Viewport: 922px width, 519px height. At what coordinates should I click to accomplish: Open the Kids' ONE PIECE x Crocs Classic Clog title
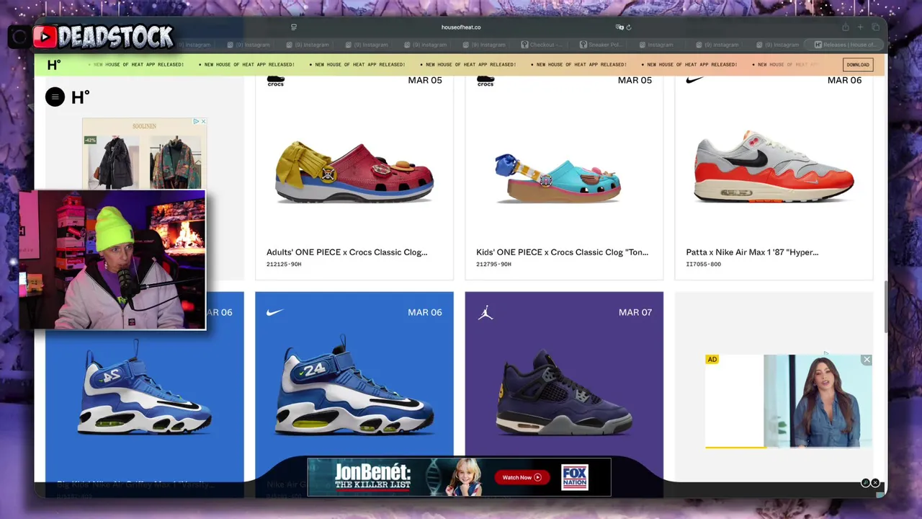tap(562, 252)
